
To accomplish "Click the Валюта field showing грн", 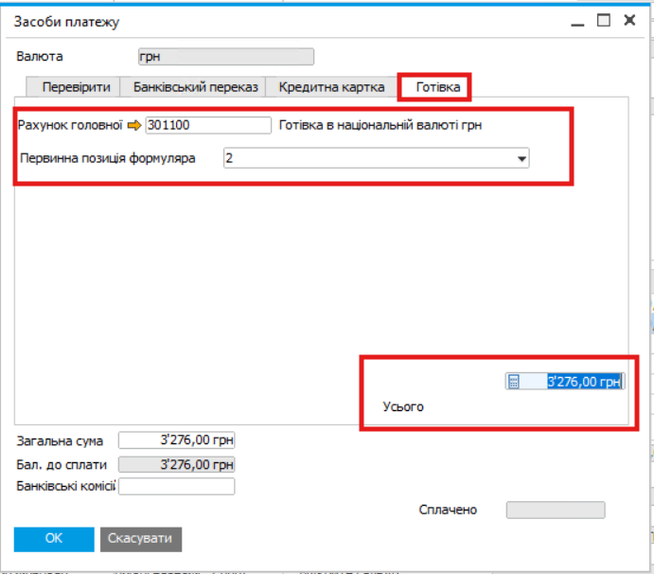I will (x=225, y=57).
